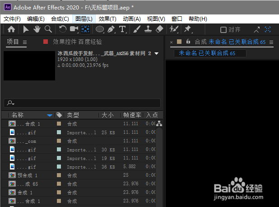The height and width of the screenshot is (207, 279).
Task: Click the cyan label swatch of 36 KB gif
Action: point(59,167)
